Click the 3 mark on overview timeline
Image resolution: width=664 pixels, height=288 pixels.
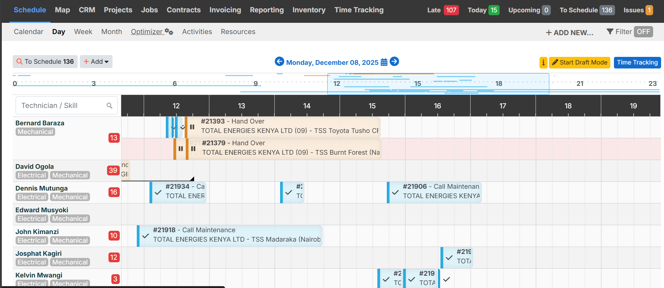tap(94, 84)
